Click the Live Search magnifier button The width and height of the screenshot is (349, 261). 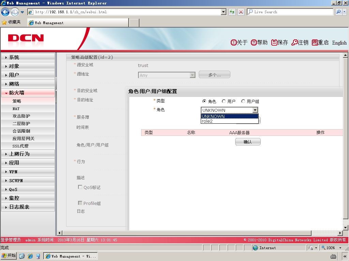pyautogui.click(x=338, y=12)
